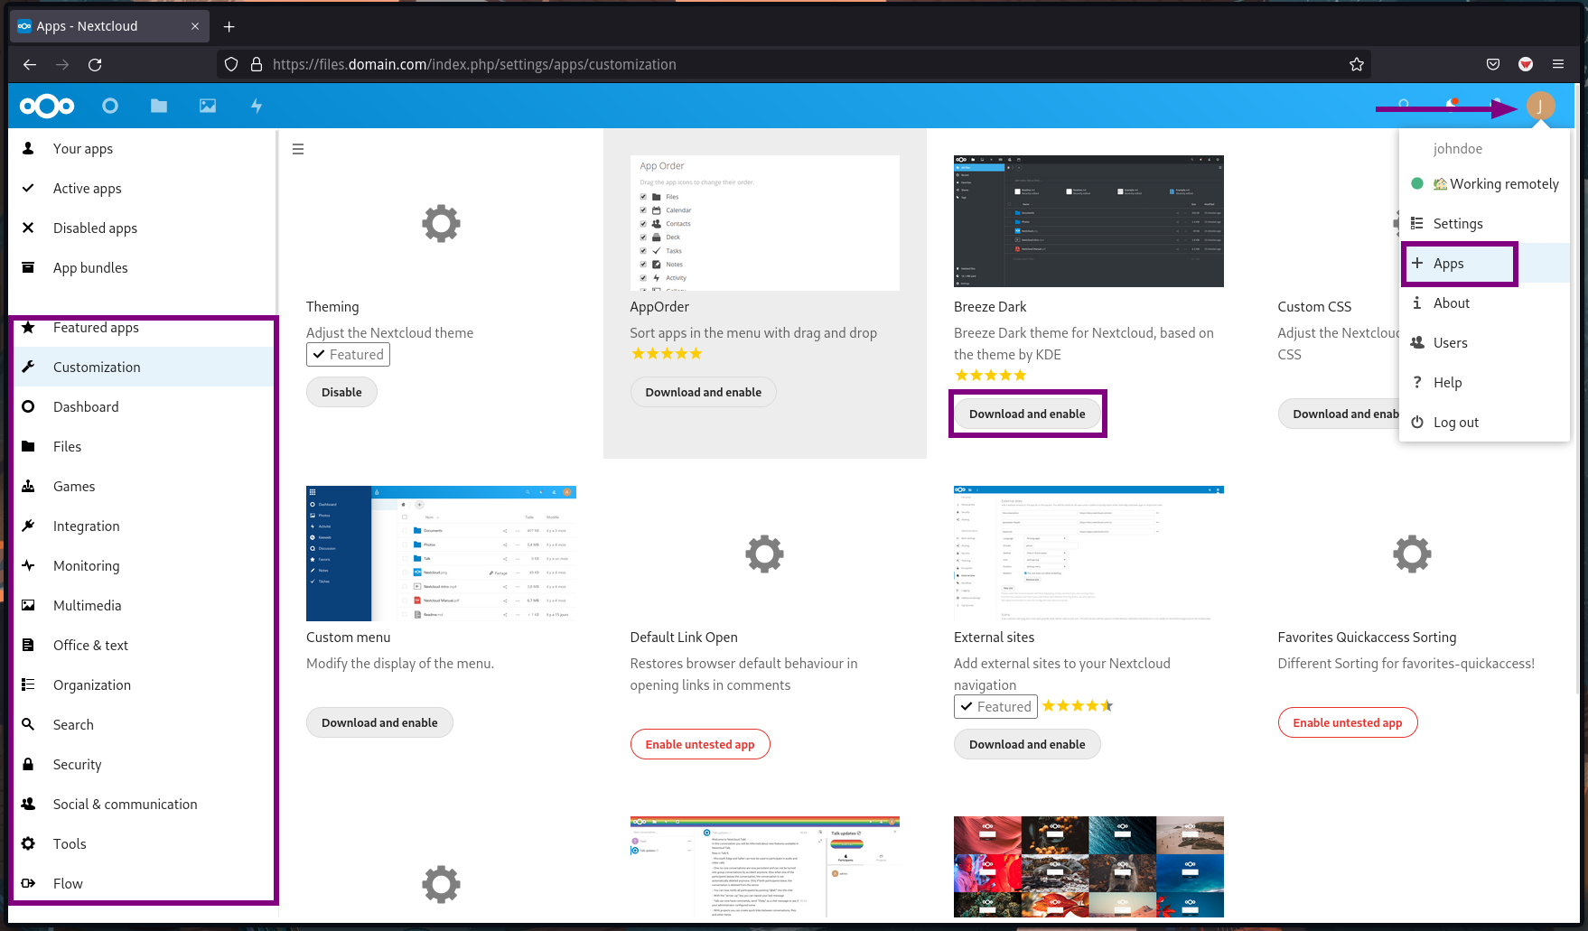Open App bundles category
The image size is (1588, 931).
[x=141, y=268]
